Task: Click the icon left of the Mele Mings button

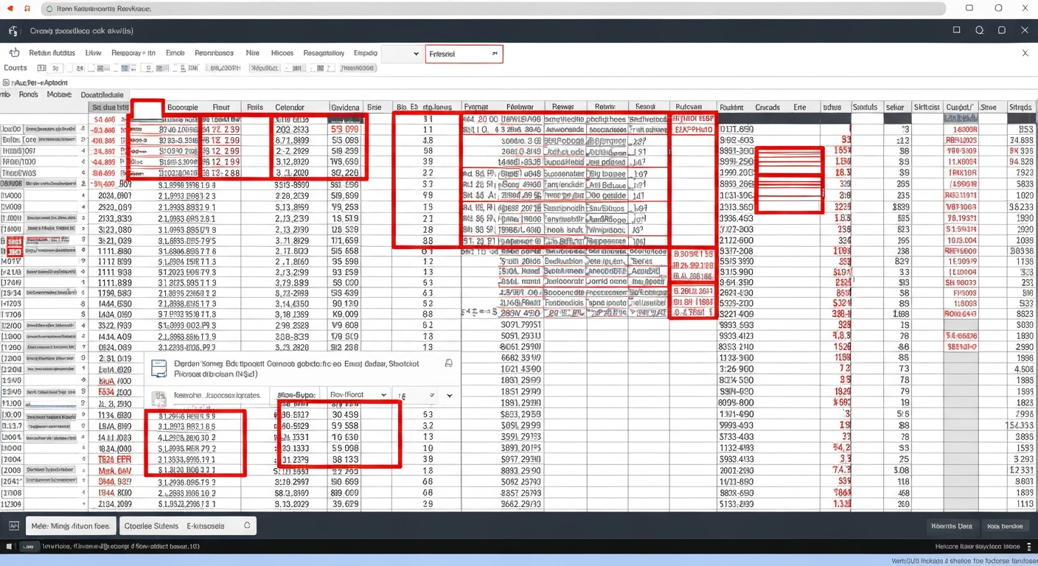Action: (13, 525)
